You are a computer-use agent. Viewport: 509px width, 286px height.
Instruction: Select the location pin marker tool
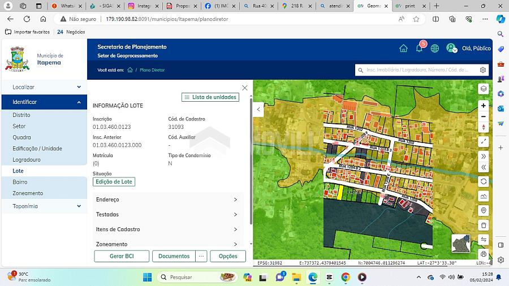tap(483, 210)
